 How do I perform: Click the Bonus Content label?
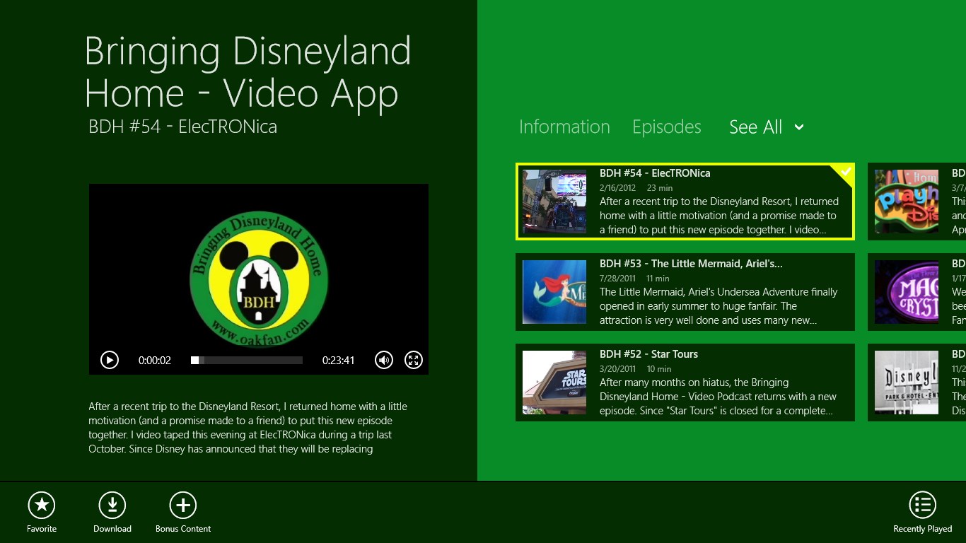pyautogui.click(x=183, y=529)
